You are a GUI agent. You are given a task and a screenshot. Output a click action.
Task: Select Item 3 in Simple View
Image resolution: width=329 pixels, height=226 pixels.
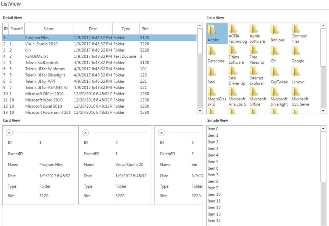click(263, 148)
